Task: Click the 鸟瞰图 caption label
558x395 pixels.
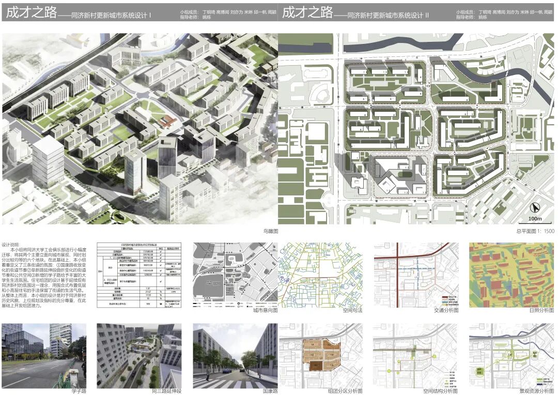Action: 270,231
